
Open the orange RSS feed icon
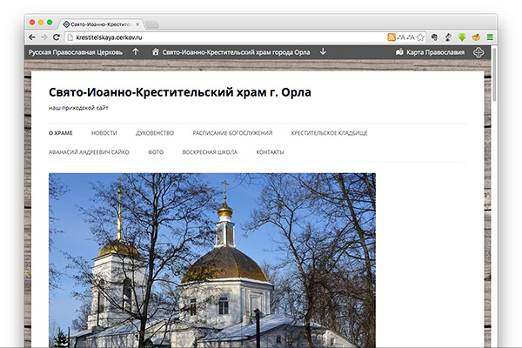coord(391,37)
